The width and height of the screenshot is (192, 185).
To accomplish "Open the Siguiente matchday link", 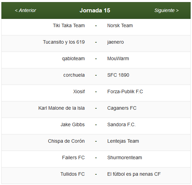I will 166,10.
